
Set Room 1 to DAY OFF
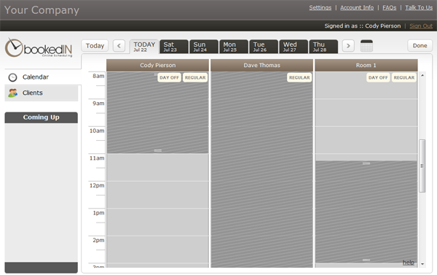(x=378, y=77)
